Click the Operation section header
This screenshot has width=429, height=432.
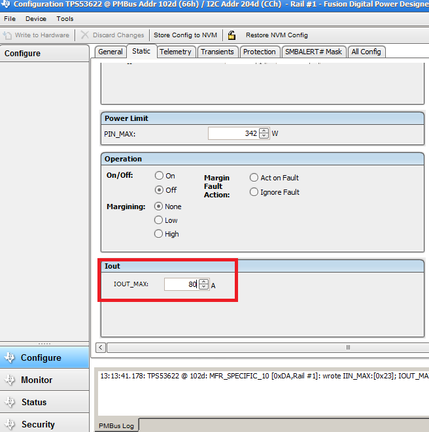click(x=262, y=159)
